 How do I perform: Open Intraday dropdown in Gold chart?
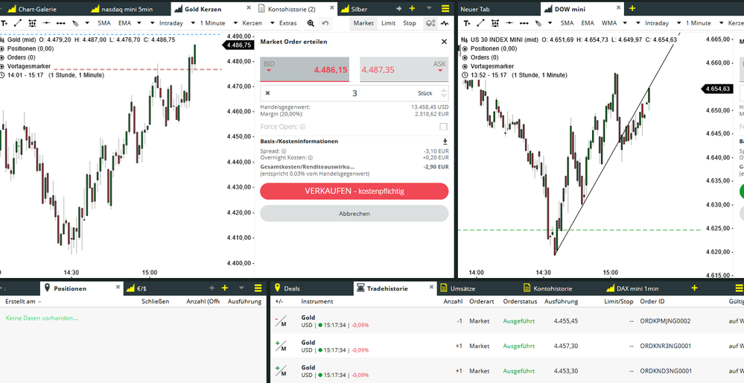click(167, 23)
